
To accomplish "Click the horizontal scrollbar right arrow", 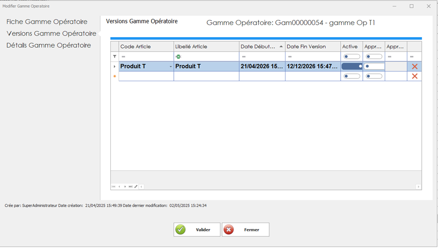I will coord(419,187).
